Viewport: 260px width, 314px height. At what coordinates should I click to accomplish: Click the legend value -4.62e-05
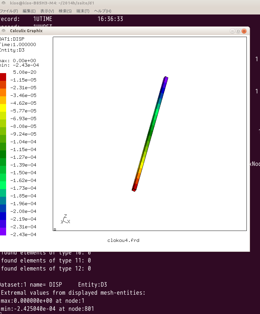23,103
